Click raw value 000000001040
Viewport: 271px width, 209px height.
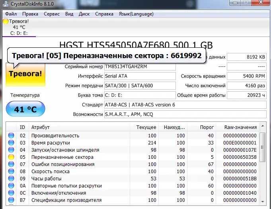[x=240, y=193]
